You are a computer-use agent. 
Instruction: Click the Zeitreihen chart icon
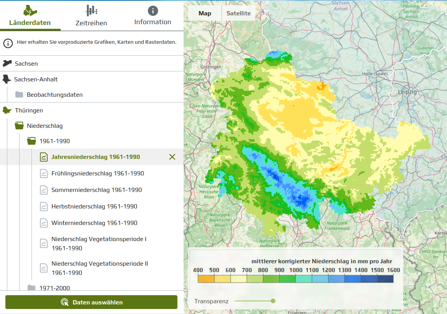[x=91, y=11]
